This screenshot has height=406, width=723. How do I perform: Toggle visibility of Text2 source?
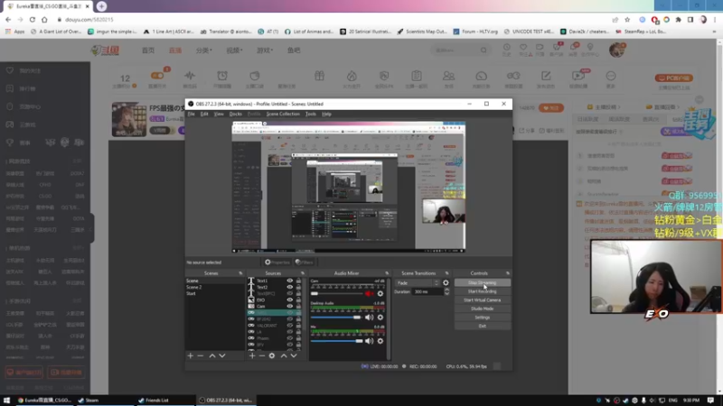[289, 287]
